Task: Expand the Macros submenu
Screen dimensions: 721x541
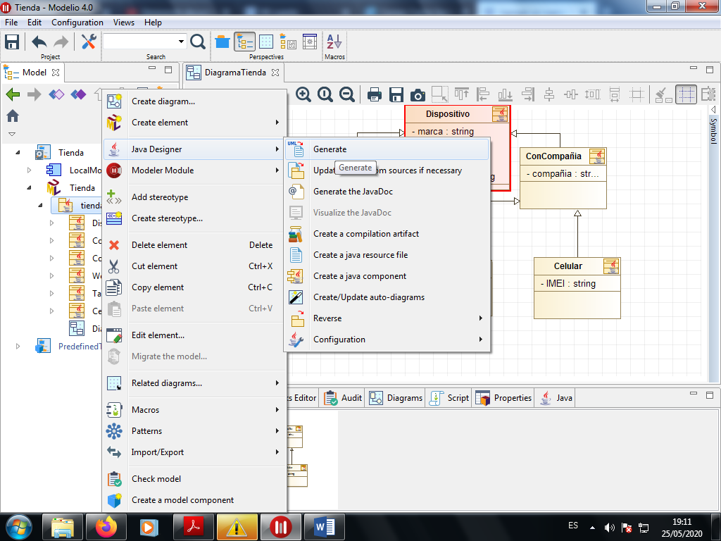Action: (x=277, y=410)
